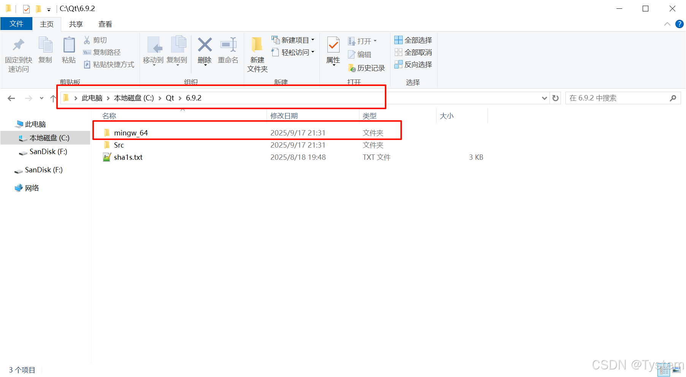Refresh the current folder
This screenshot has height=377, width=686.
556,98
